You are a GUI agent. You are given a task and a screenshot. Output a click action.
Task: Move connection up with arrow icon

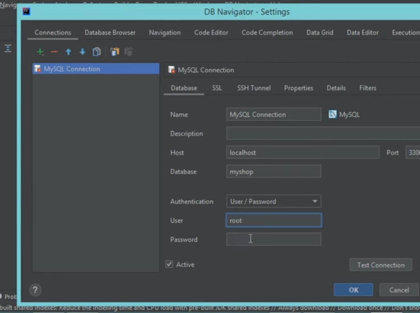pos(68,52)
